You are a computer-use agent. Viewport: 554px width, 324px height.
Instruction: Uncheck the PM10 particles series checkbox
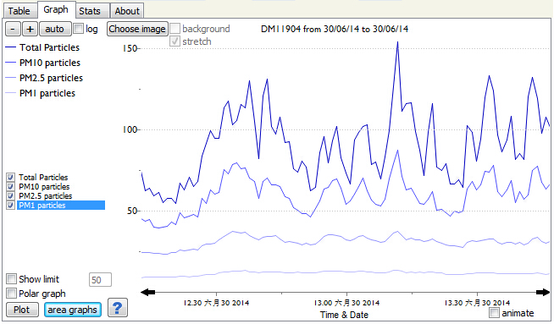coord(11,186)
